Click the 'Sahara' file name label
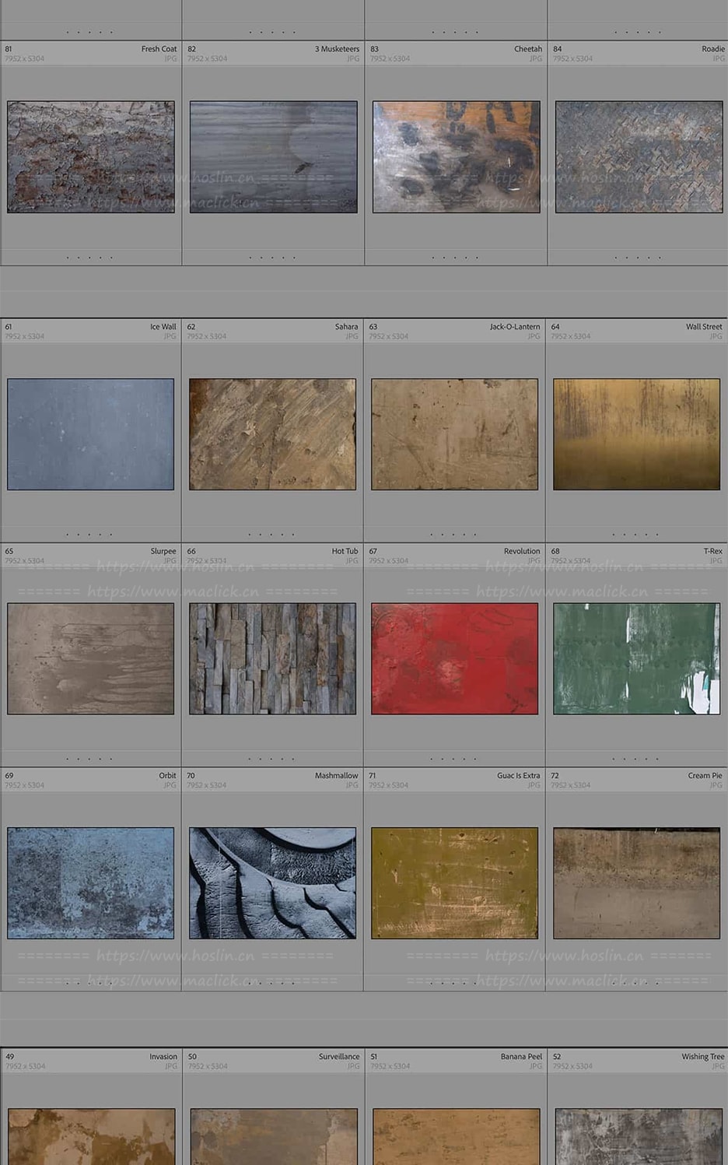This screenshot has height=1165, width=728. pyautogui.click(x=347, y=327)
